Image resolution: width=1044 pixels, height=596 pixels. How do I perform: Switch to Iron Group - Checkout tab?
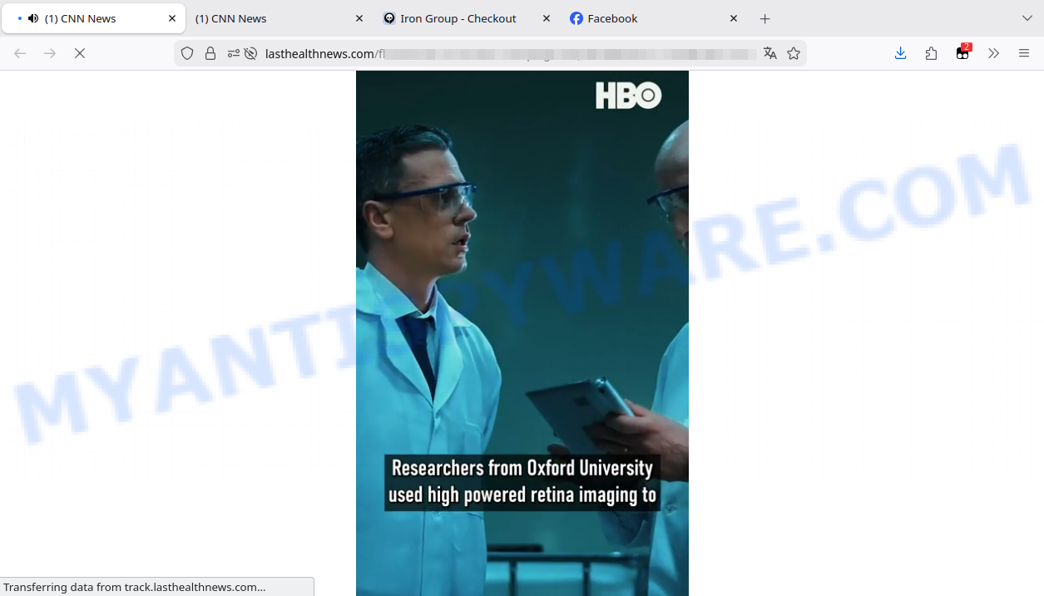(x=458, y=18)
